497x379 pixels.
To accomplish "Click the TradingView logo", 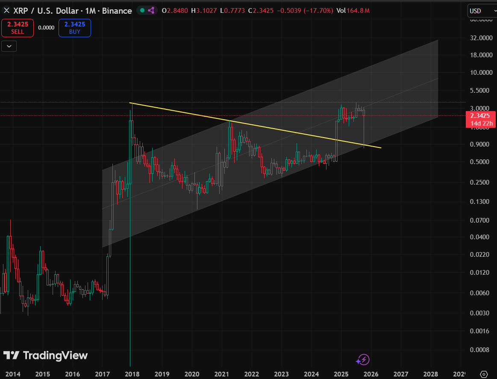I will click(45, 355).
